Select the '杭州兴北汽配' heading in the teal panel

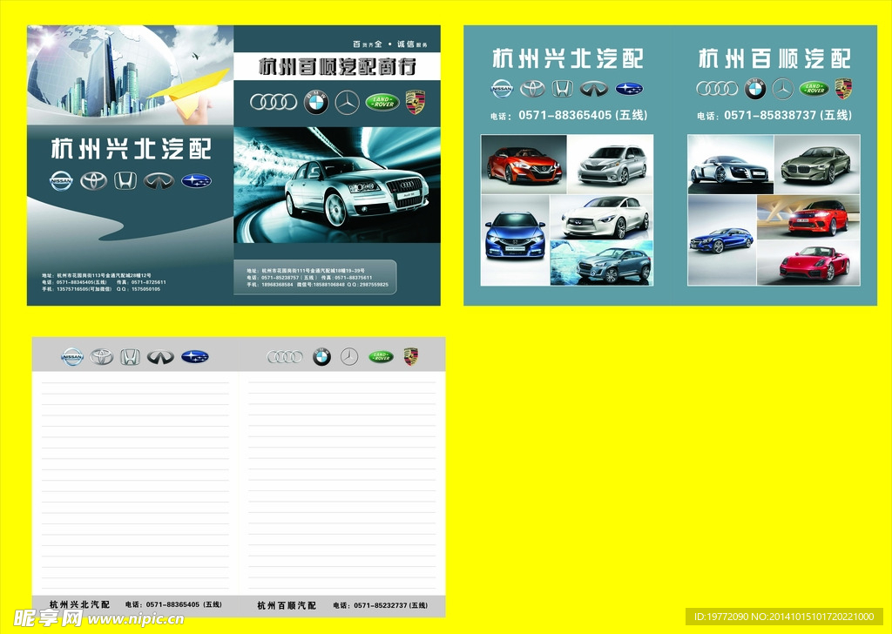pyautogui.click(x=568, y=59)
